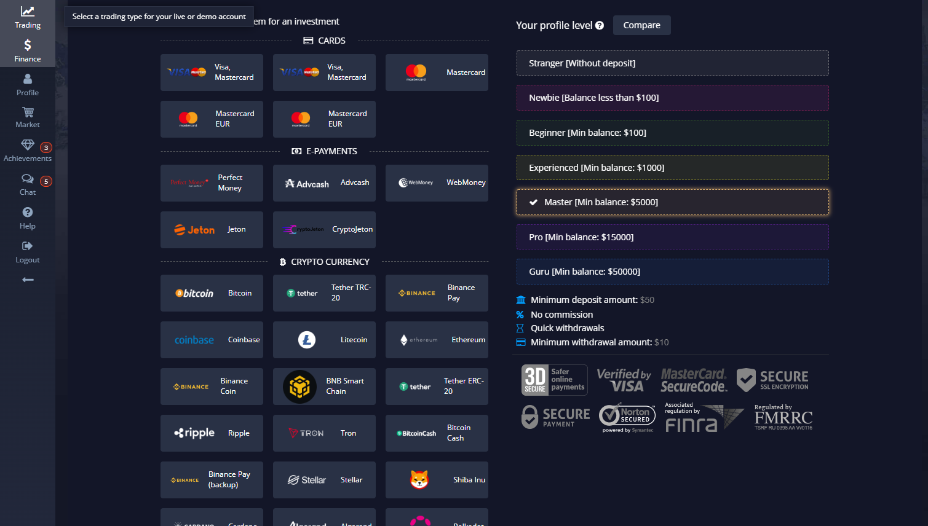Choose Coinbase deposit option
The image size is (928, 526).
[x=212, y=340]
